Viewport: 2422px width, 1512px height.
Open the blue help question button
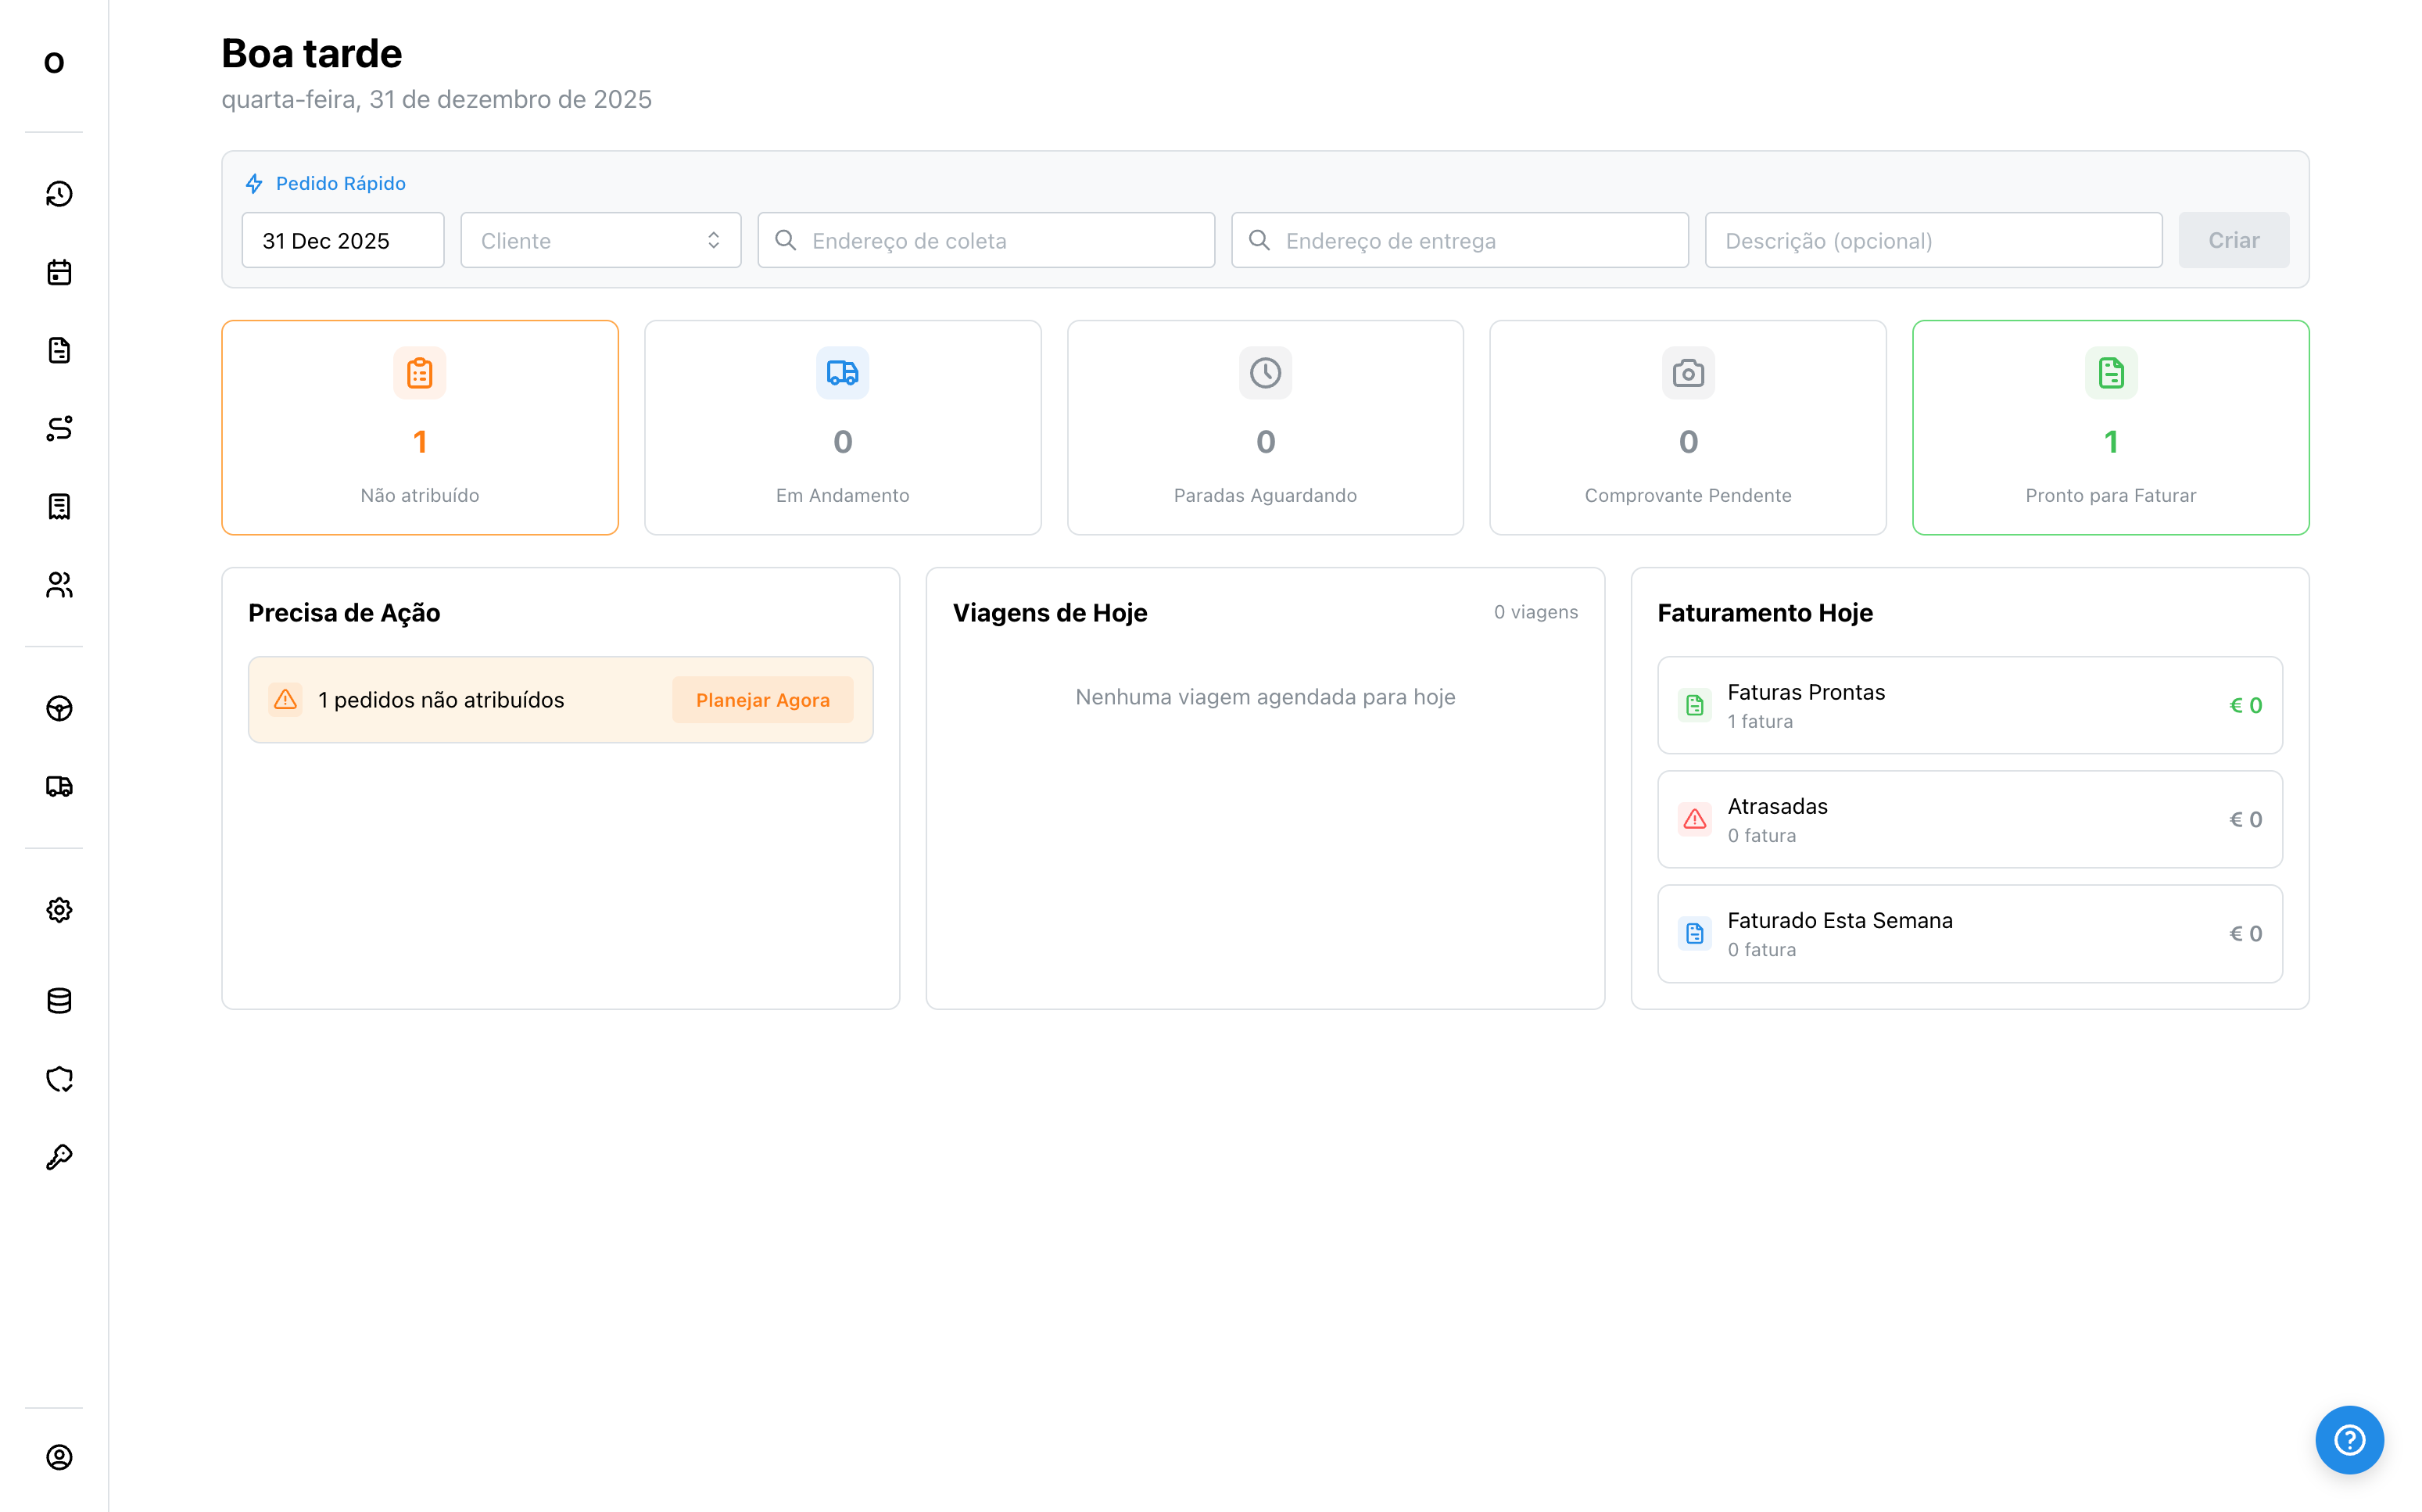click(2348, 1440)
